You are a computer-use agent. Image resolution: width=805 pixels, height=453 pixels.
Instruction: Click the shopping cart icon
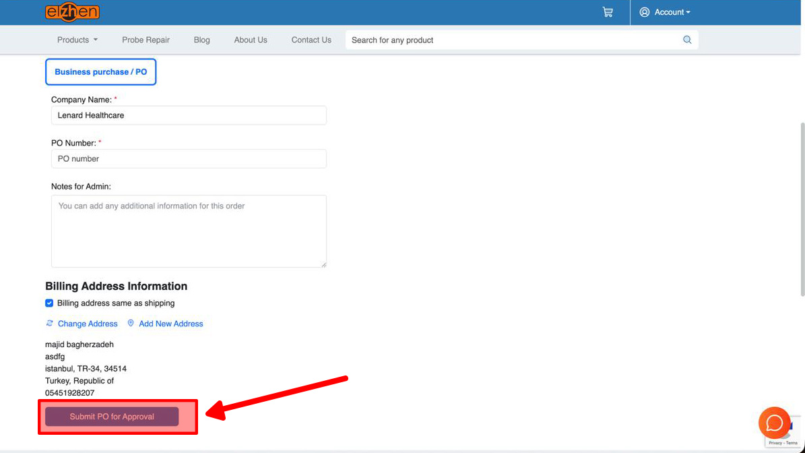(607, 12)
